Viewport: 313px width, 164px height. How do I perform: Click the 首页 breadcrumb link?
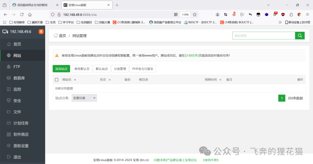[x=62, y=36]
